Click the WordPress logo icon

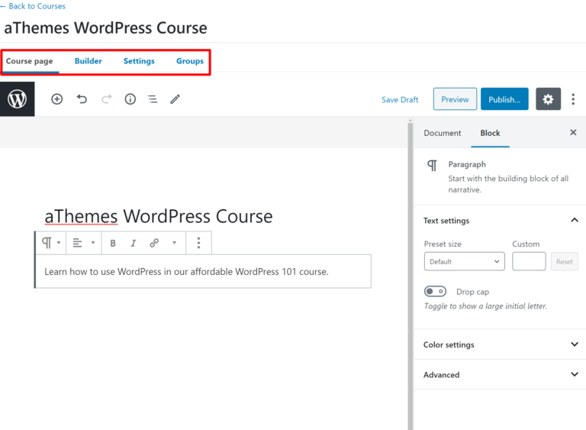[x=17, y=99]
